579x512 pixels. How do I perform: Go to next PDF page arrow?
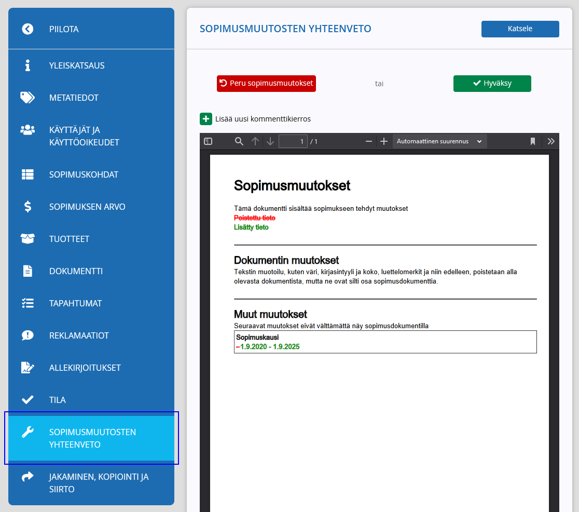[270, 141]
